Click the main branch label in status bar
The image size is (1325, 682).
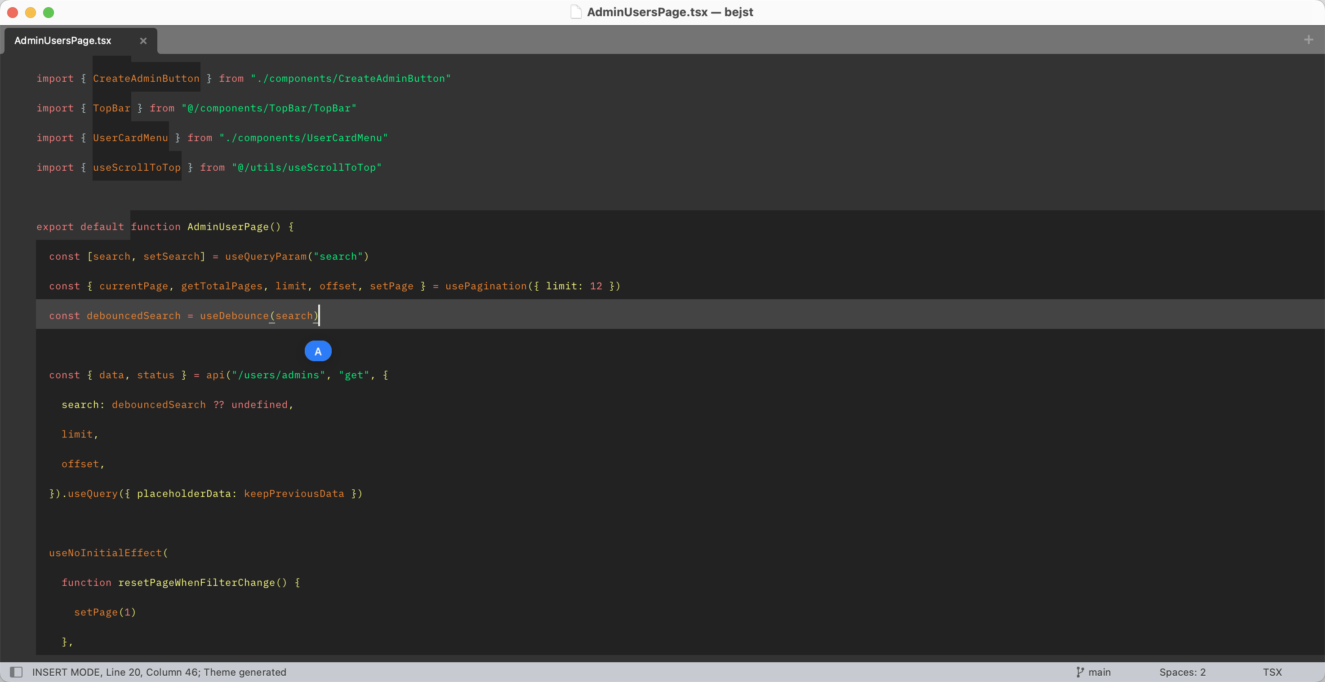1099,672
